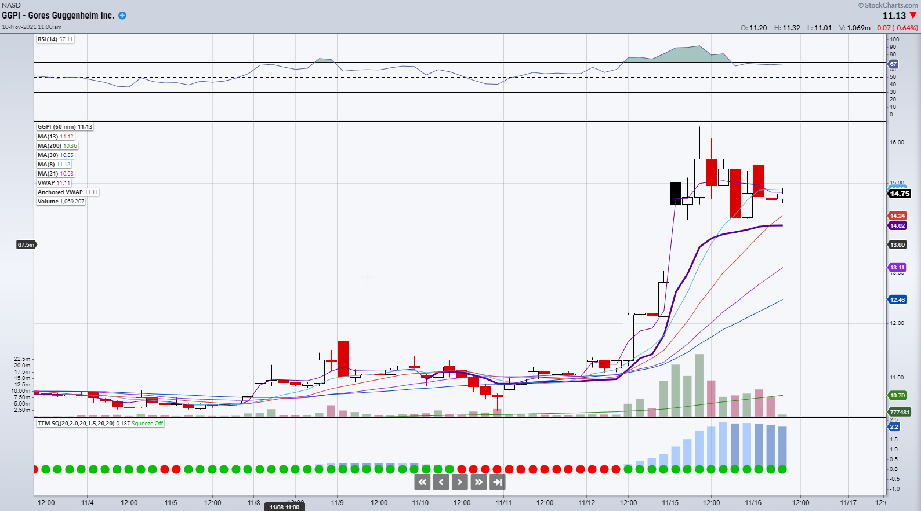Click the V: 1.069m volume readout
The image size is (921, 511).
pos(855,28)
